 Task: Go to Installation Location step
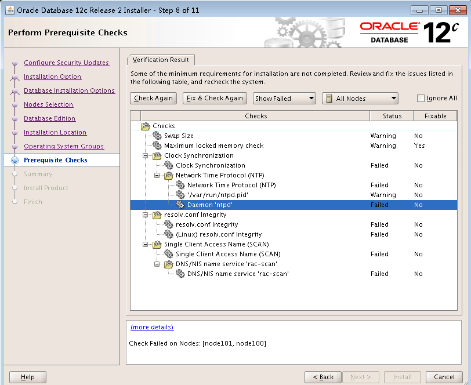[55, 132]
